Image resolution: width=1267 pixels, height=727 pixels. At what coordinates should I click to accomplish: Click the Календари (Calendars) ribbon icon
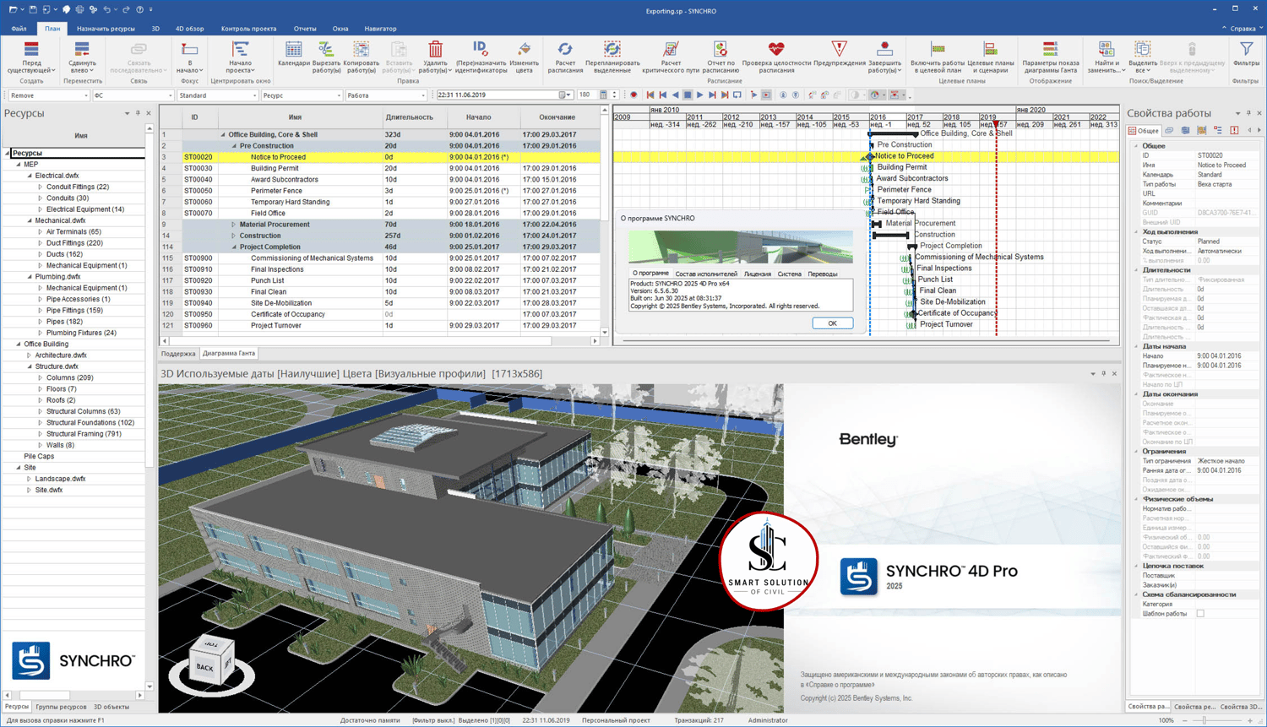click(x=293, y=52)
